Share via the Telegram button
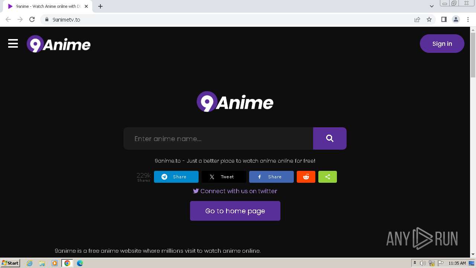This screenshot has height=268, width=476. click(176, 177)
